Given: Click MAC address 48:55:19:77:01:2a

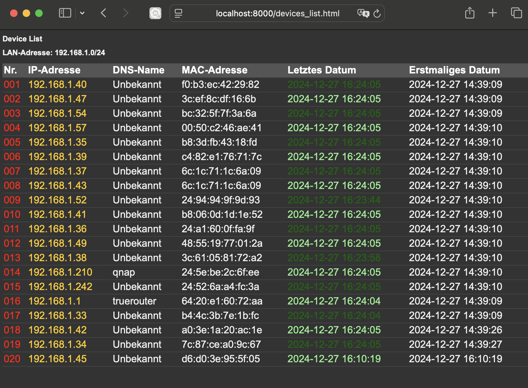Looking at the screenshot, I should (222, 243).
